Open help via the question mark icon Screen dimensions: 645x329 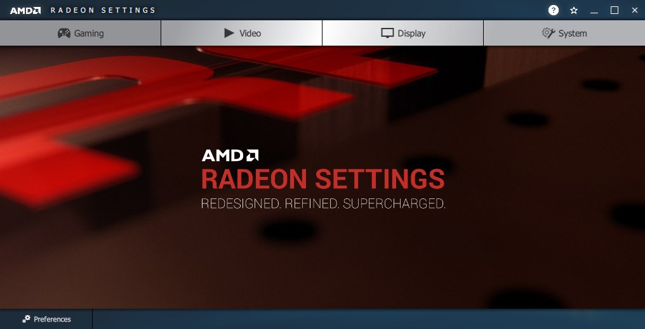pyautogui.click(x=554, y=10)
